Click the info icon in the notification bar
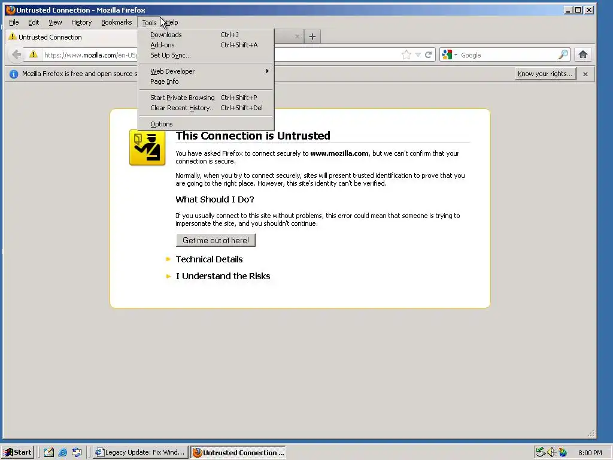Viewport: 613px width, 460px height. (14, 74)
